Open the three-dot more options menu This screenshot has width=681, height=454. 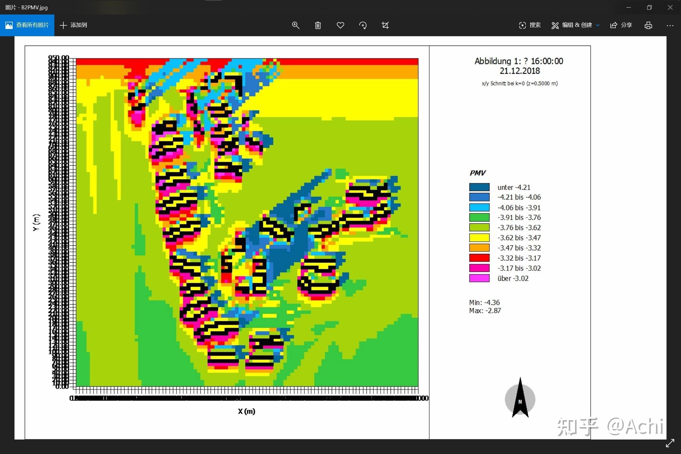coord(670,25)
